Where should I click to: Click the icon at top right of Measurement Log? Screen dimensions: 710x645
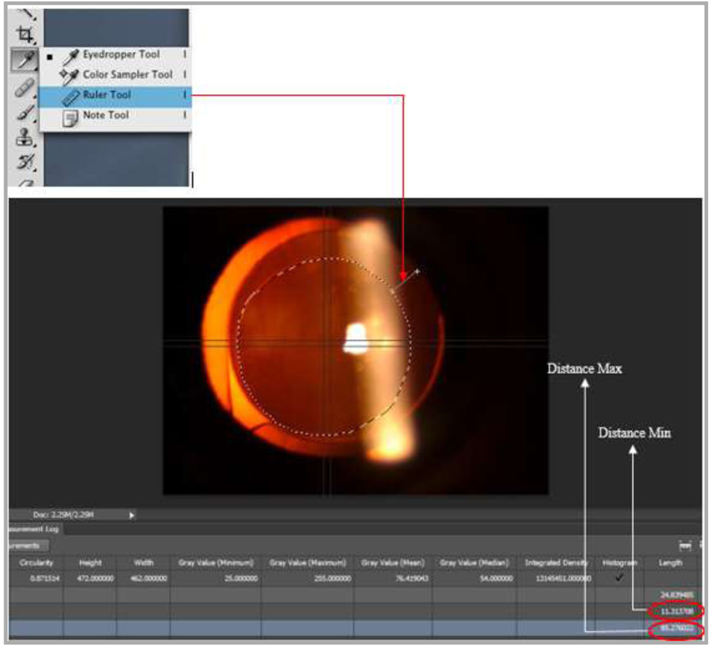click(685, 546)
